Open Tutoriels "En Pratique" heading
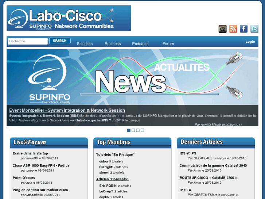265x199 pixels. tap(115, 154)
